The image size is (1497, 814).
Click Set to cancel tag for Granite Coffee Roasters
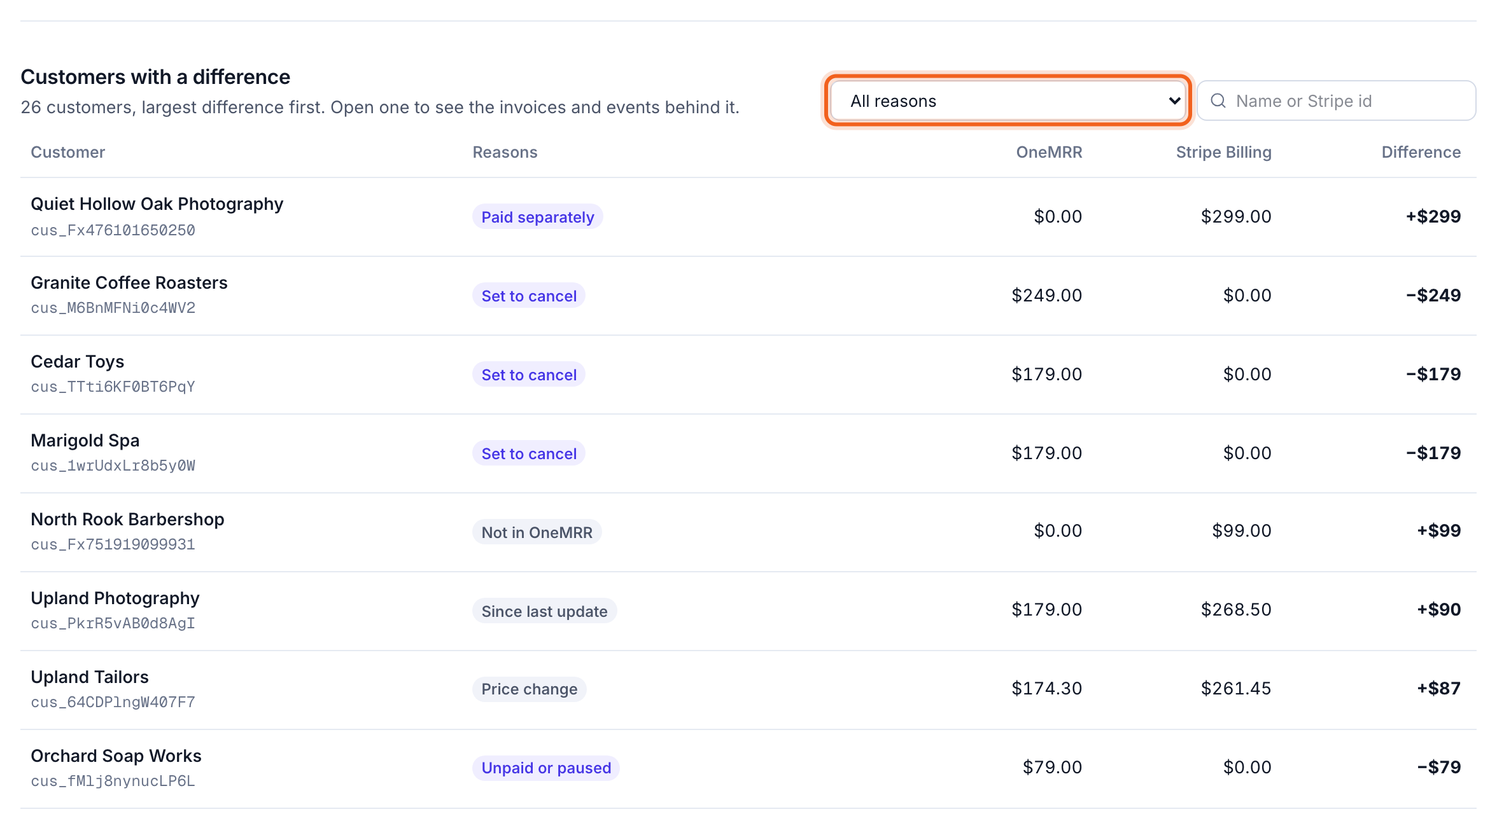(529, 296)
